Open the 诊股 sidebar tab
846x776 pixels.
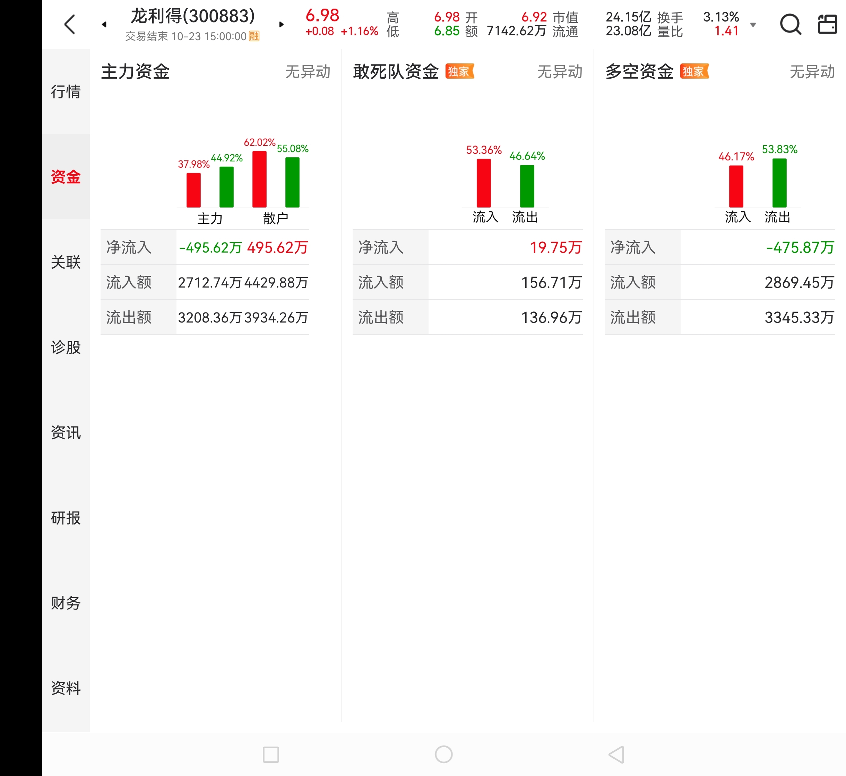(x=66, y=347)
